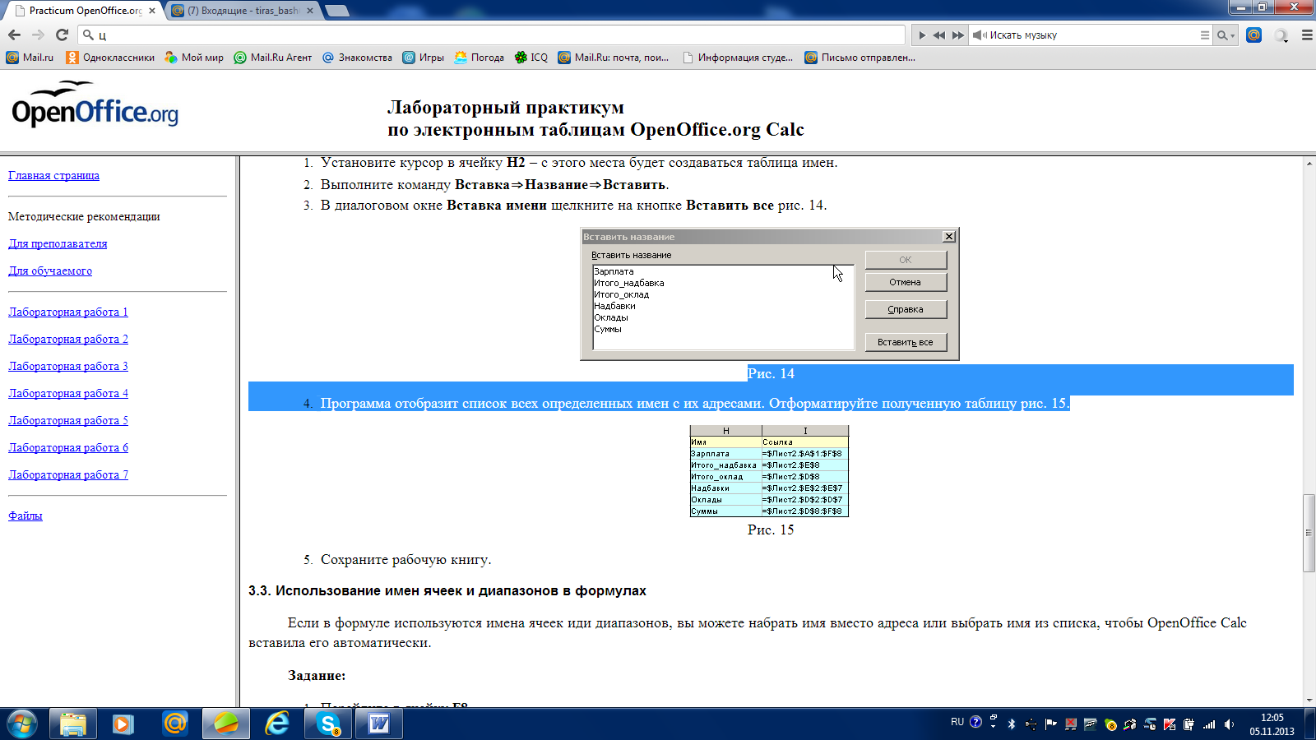Open Microsoft Word from the taskbar
Image resolution: width=1316 pixels, height=740 pixels.
379,724
